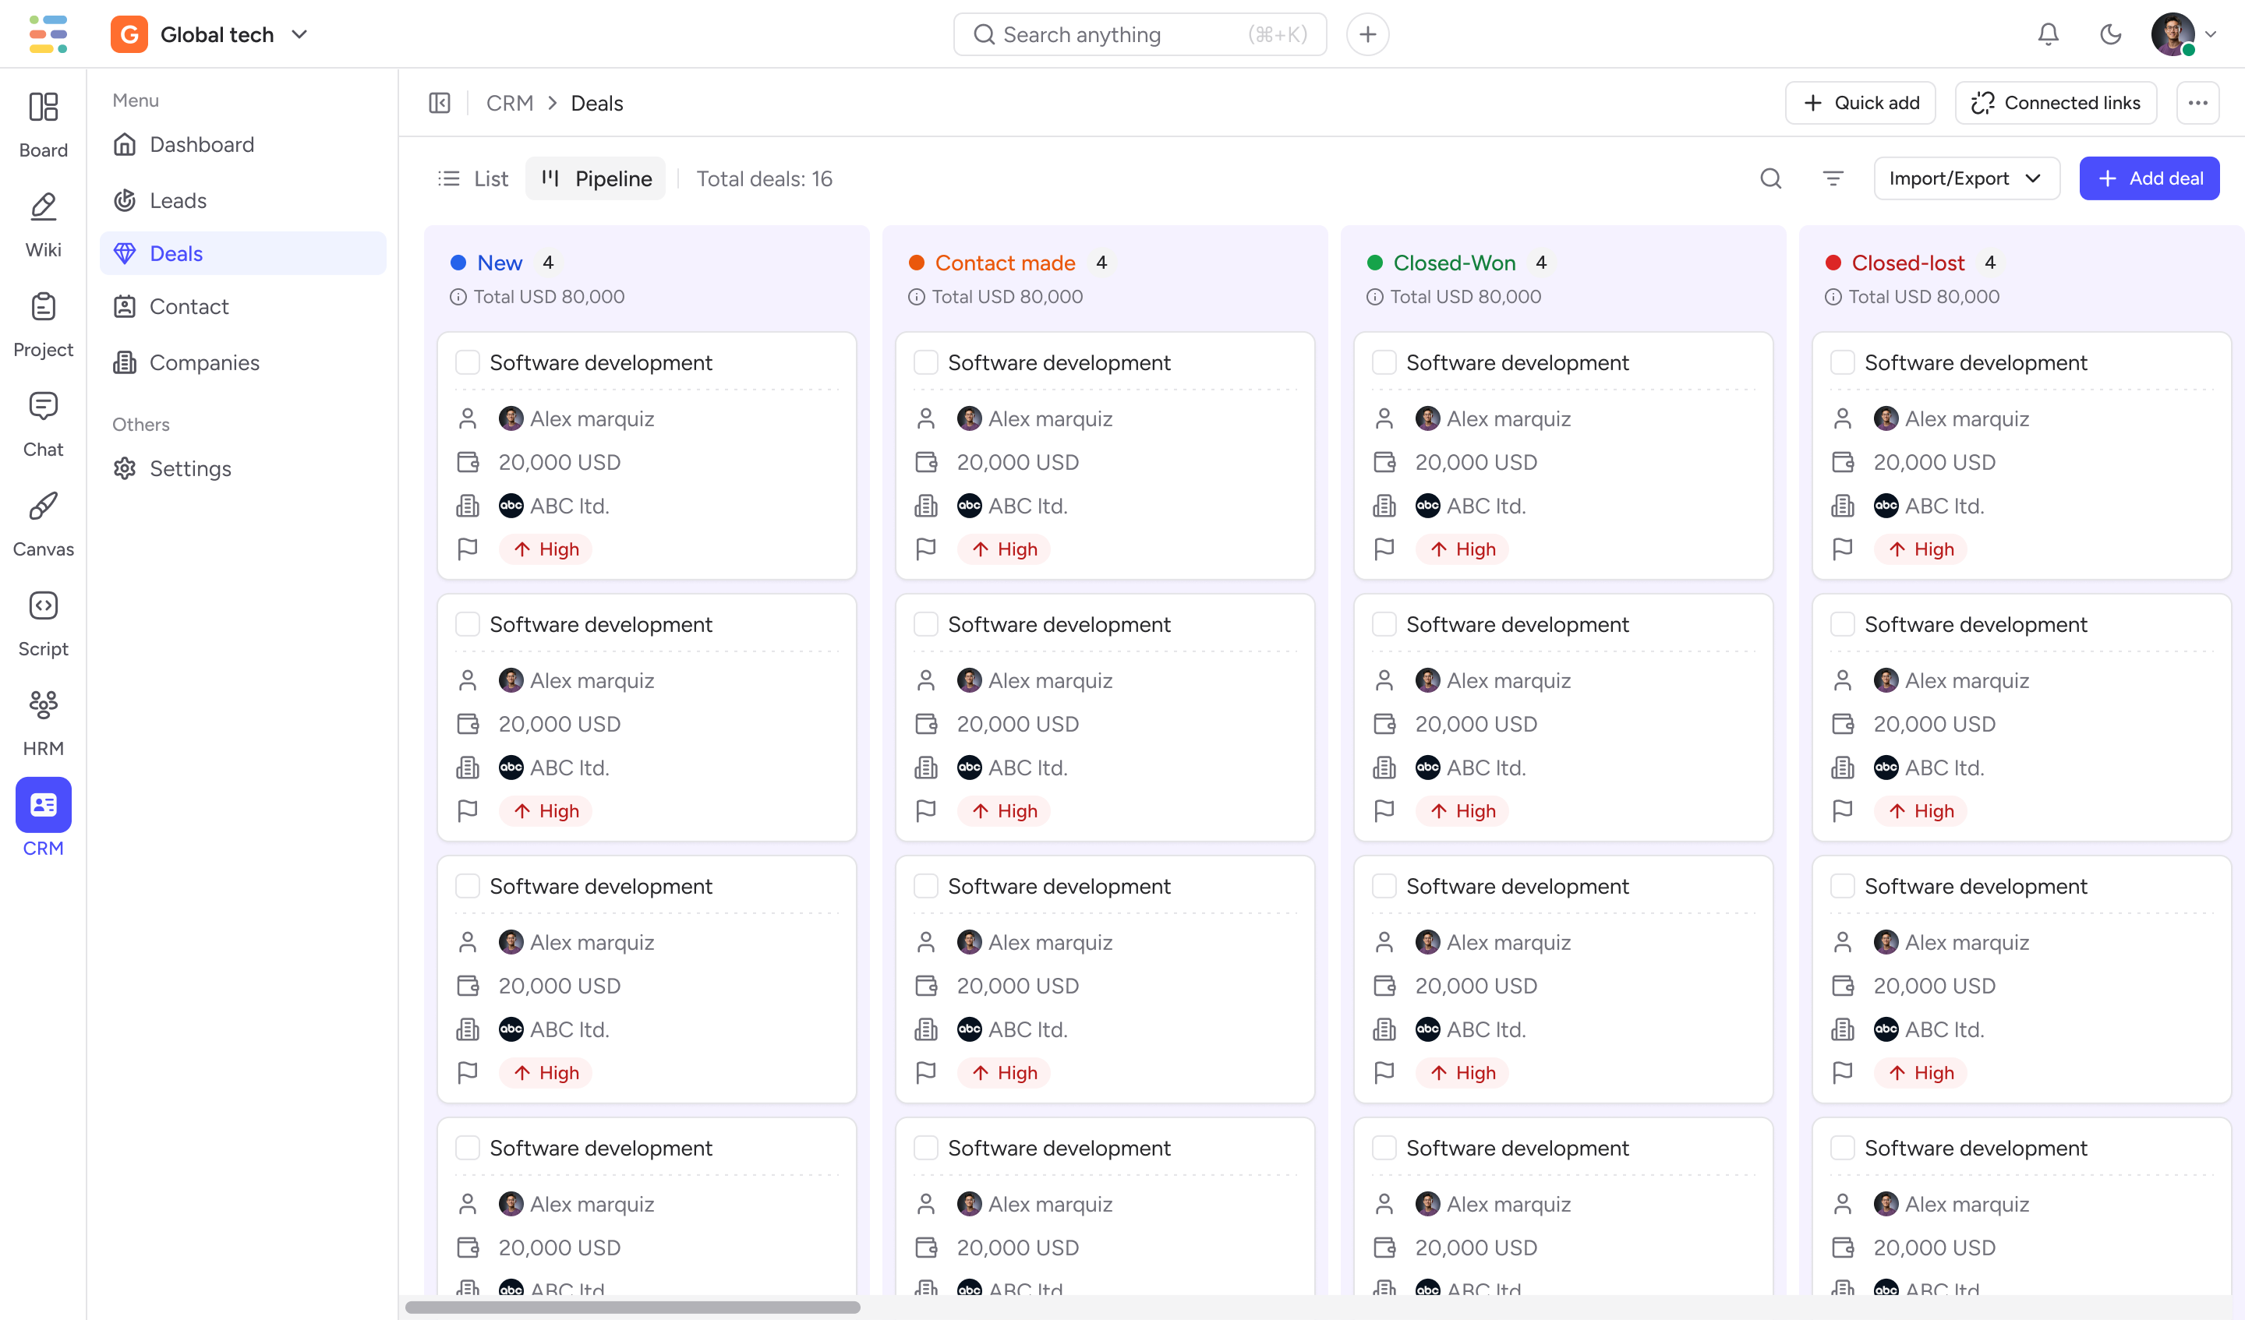Toggle dark mode moon icon
This screenshot has height=1320, width=2245.
(x=2109, y=35)
